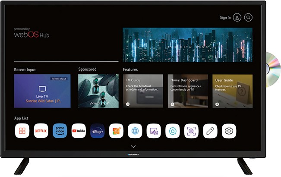The image size is (281, 177).
Task: Select the city skyline banner image
Action: pos(188,45)
